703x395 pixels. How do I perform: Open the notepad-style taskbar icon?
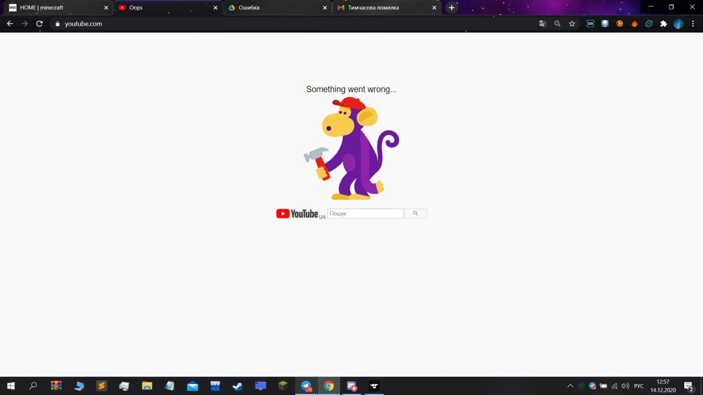click(x=170, y=386)
